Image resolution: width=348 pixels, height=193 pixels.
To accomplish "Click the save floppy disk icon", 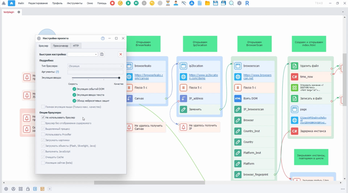I will coord(216,3).
